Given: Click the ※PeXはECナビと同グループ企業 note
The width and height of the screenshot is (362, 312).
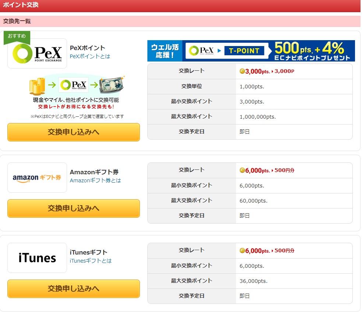Looking at the screenshot, I should tap(77, 116).
